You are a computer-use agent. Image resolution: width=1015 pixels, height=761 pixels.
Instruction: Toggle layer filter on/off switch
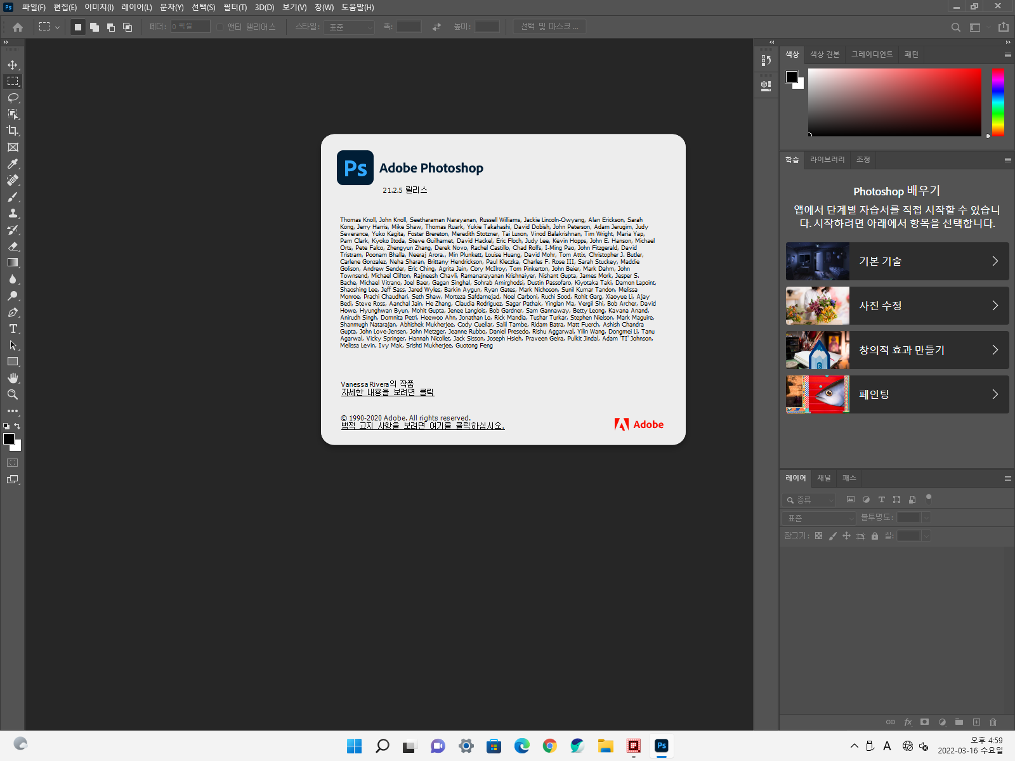click(929, 498)
